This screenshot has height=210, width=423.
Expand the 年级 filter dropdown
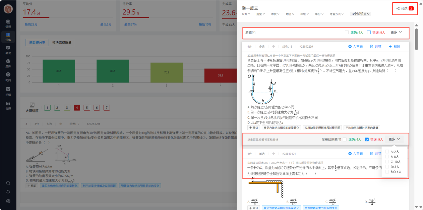(305, 14)
